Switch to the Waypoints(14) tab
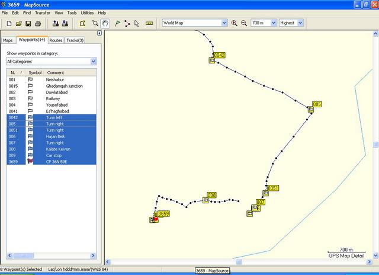The height and width of the screenshot is (275, 379). pyautogui.click(x=32, y=40)
